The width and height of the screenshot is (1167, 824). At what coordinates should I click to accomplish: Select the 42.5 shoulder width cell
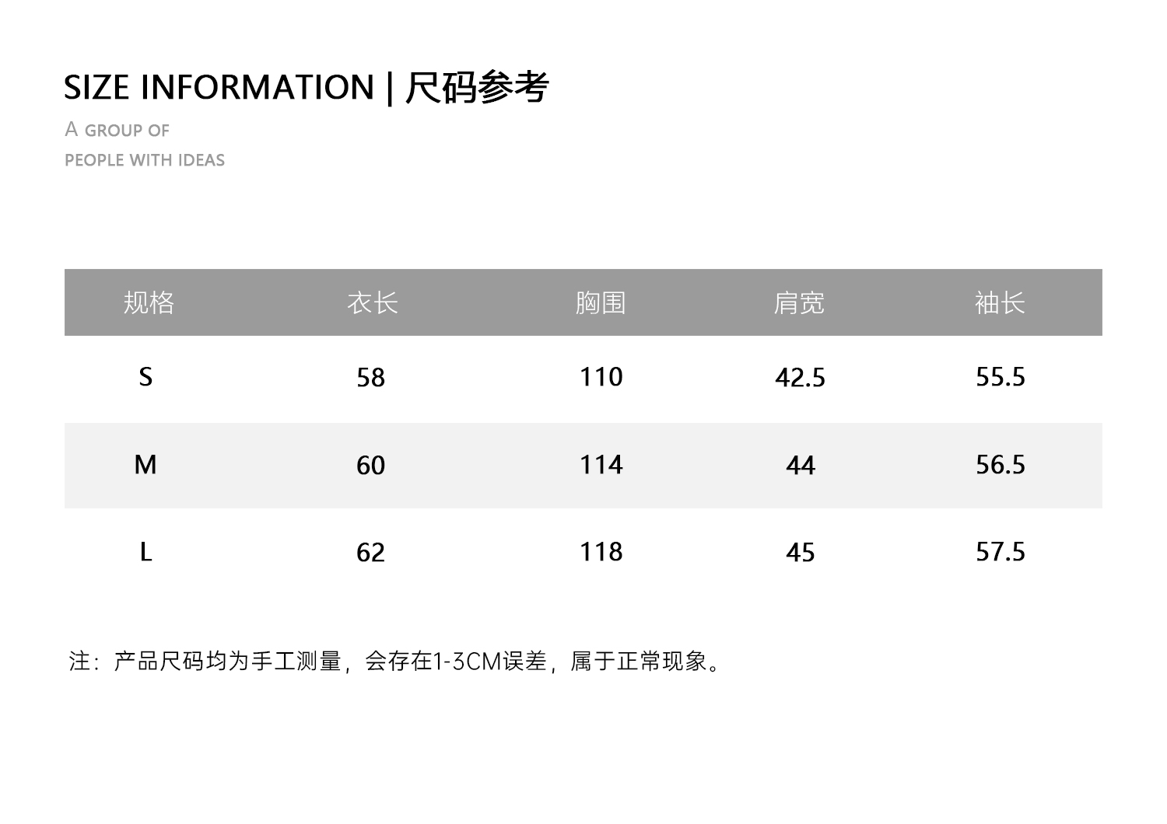(x=800, y=378)
